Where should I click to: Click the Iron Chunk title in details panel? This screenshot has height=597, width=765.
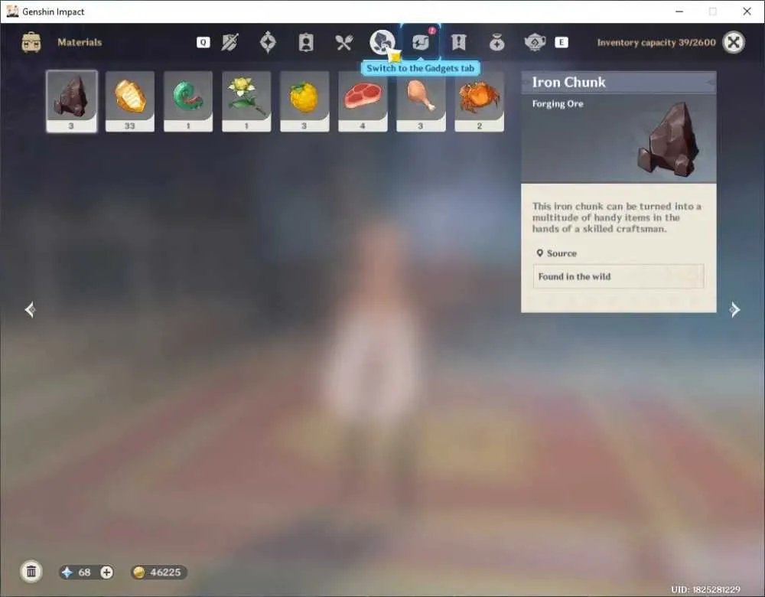(x=568, y=83)
